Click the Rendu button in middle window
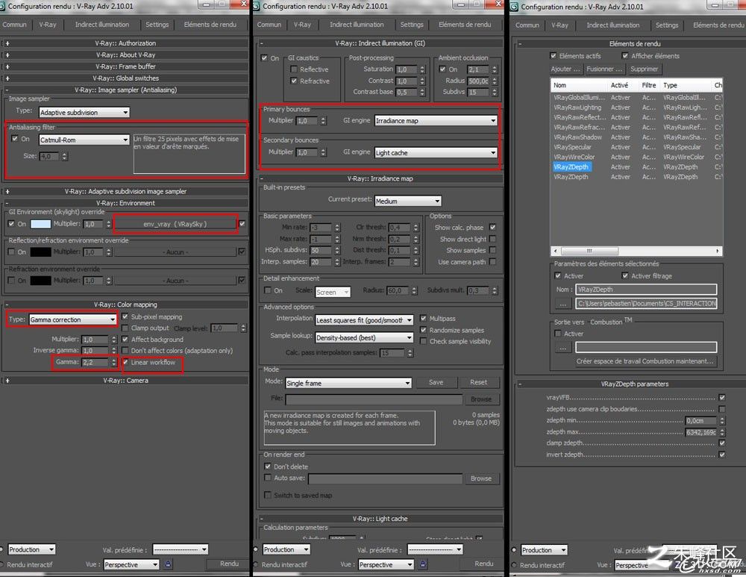Viewport: 746px width, 577px height. click(x=484, y=564)
